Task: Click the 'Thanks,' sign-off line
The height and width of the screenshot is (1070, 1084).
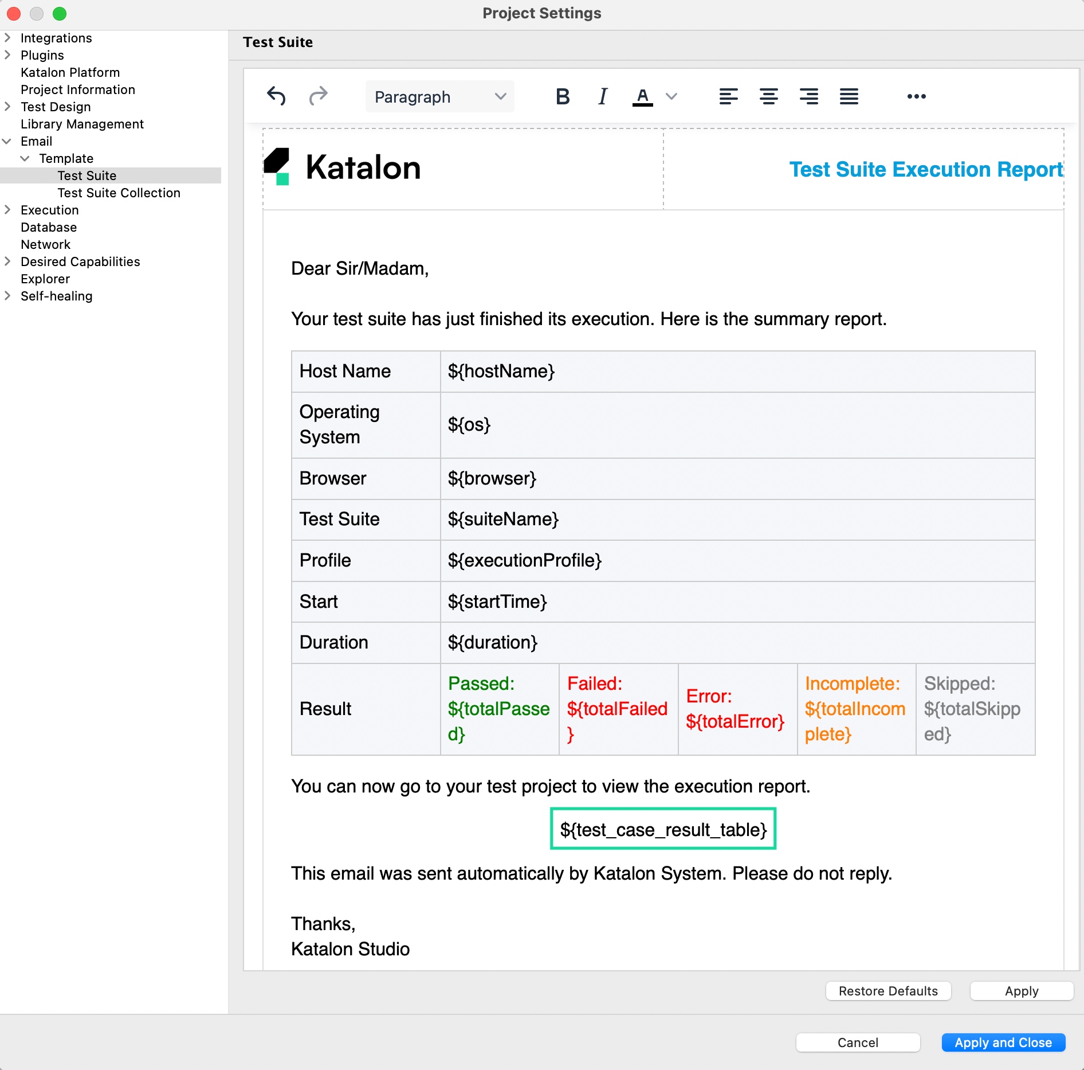Action: click(323, 924)
